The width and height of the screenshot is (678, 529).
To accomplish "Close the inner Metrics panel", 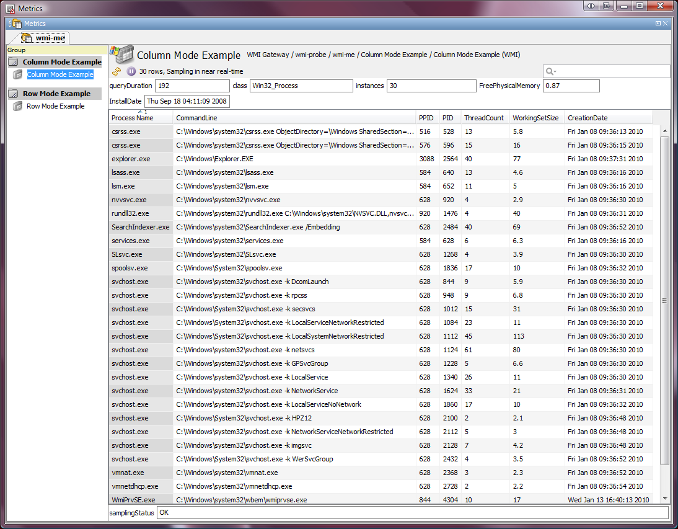I will coord(666,24).
